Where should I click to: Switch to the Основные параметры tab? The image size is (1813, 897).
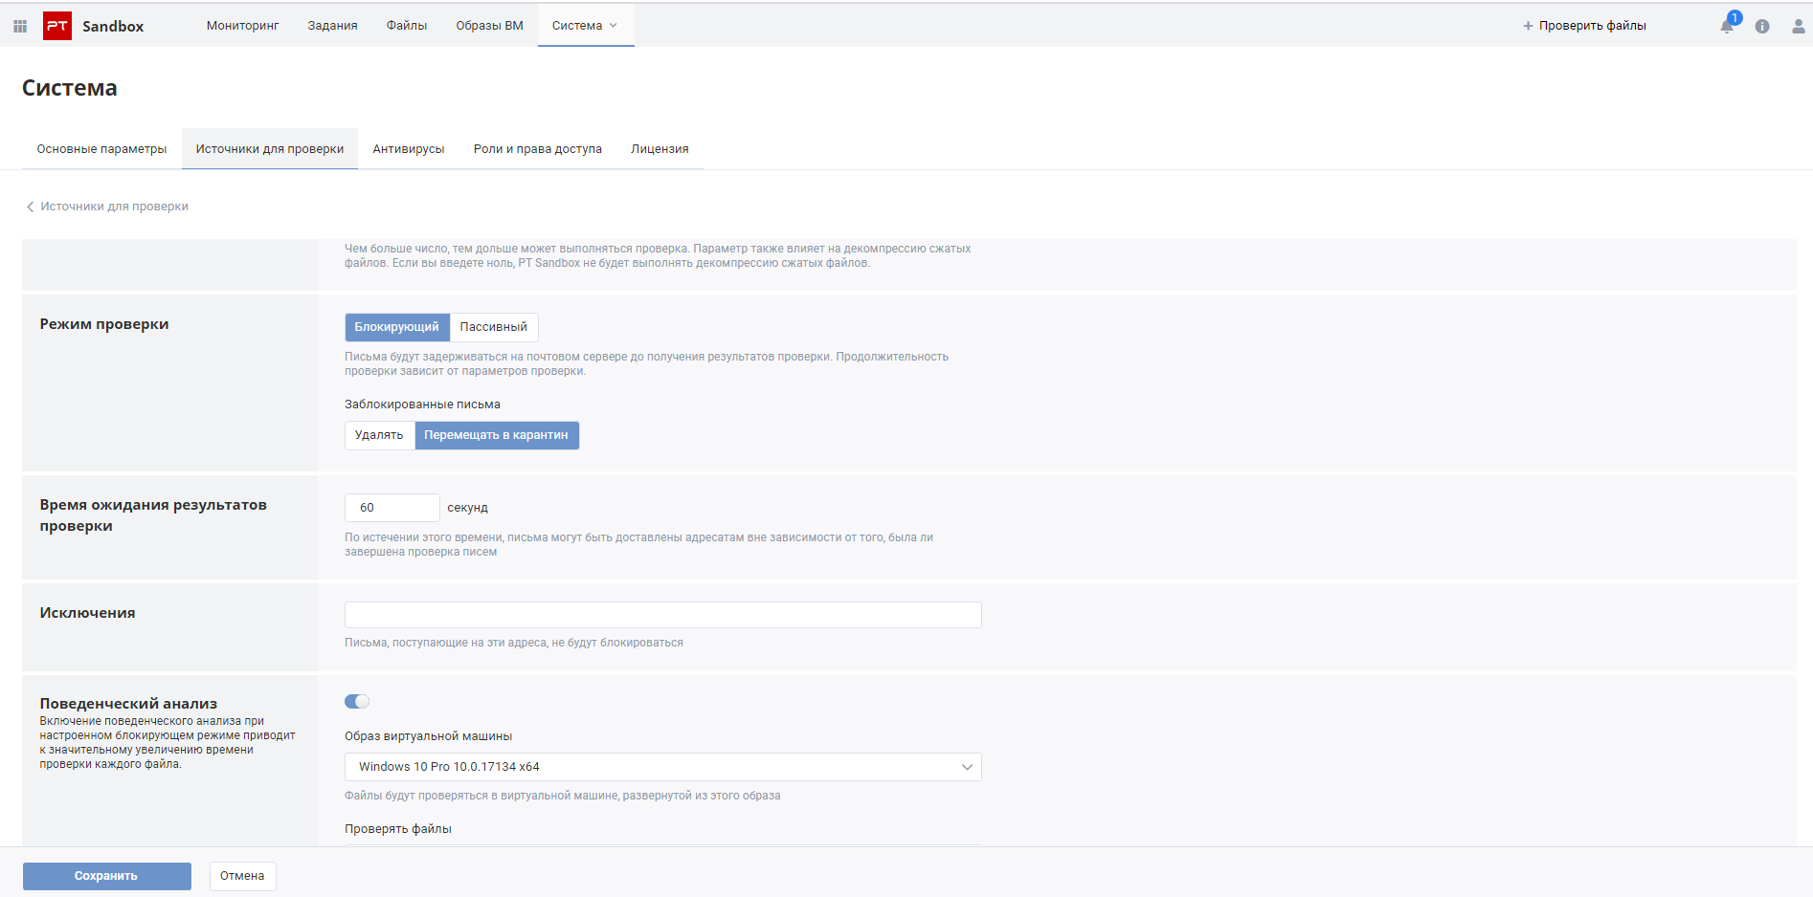[x=101, y=149]
